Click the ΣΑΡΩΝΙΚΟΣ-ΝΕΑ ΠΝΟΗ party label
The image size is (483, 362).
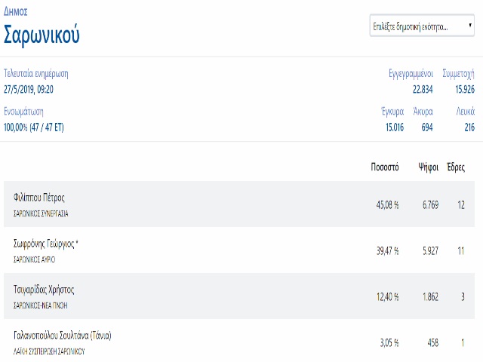pos(40,305)
